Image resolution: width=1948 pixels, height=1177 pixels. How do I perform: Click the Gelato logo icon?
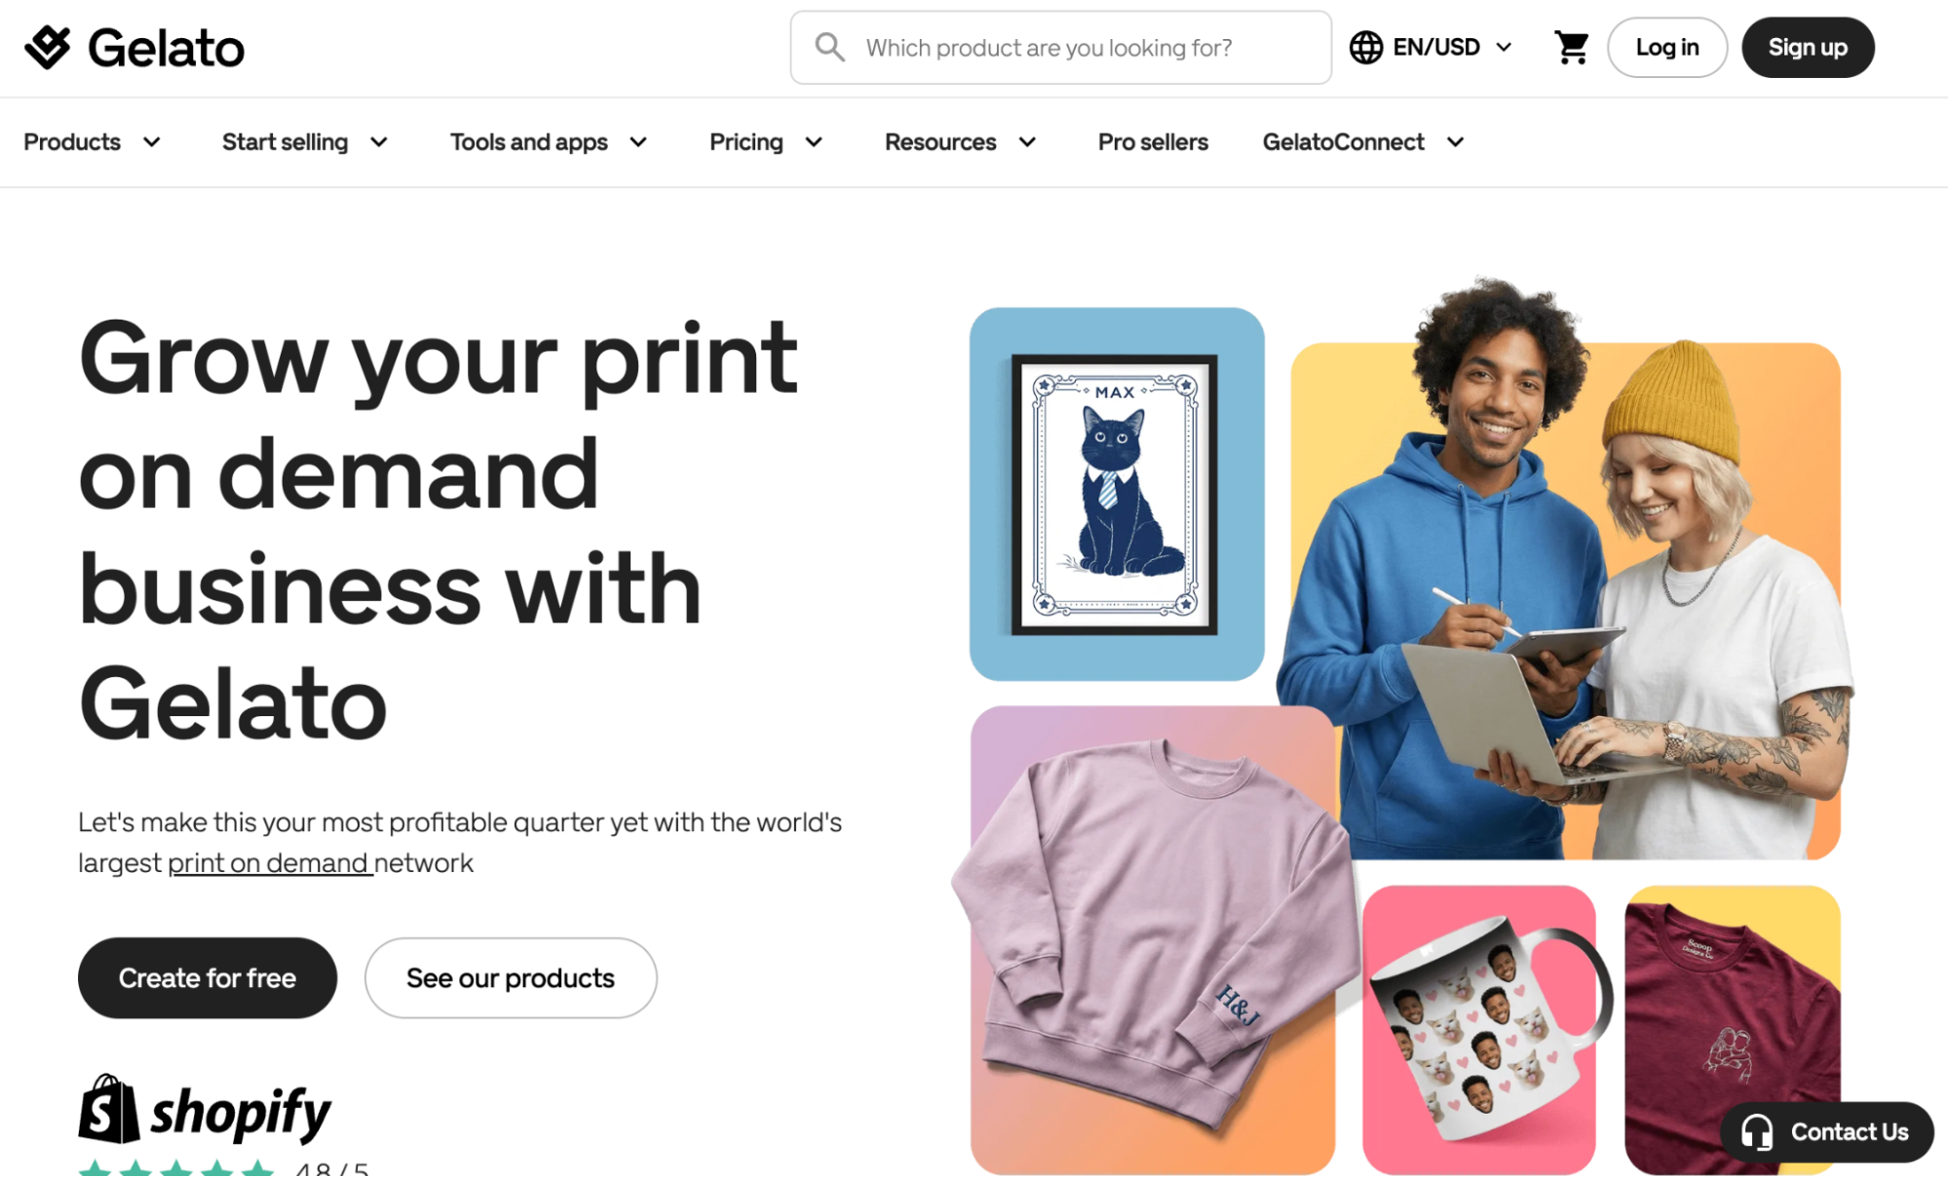(x=48, y=48)
